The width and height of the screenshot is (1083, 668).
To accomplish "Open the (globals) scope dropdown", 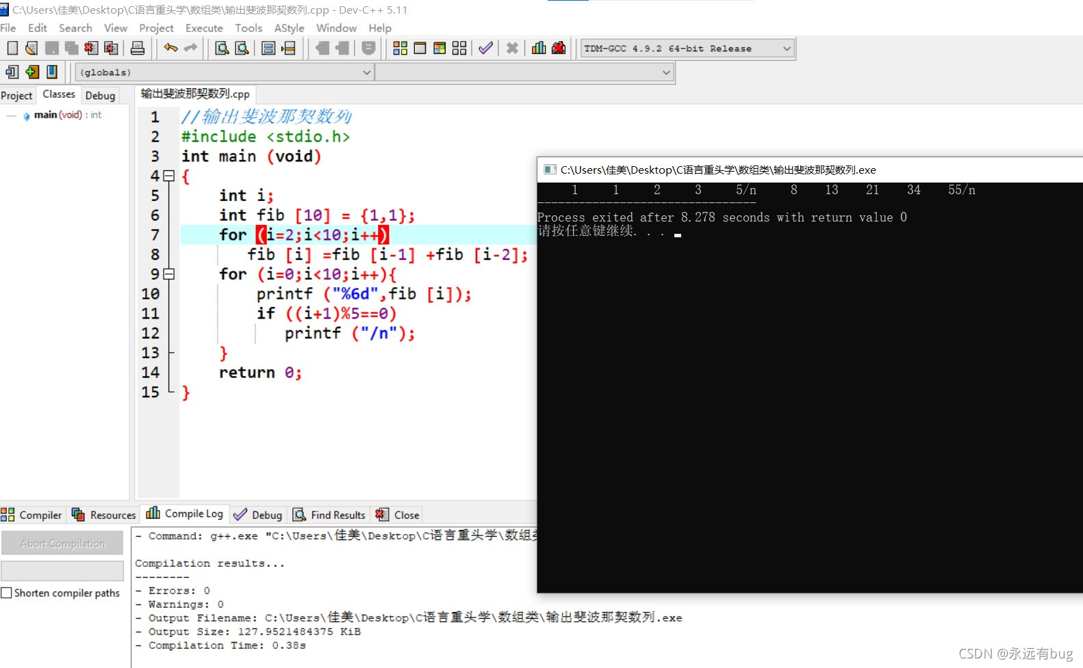I will (x=225, y=72).
